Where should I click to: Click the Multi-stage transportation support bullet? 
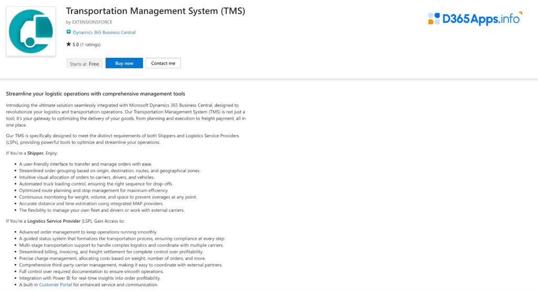tap(121, 245)
